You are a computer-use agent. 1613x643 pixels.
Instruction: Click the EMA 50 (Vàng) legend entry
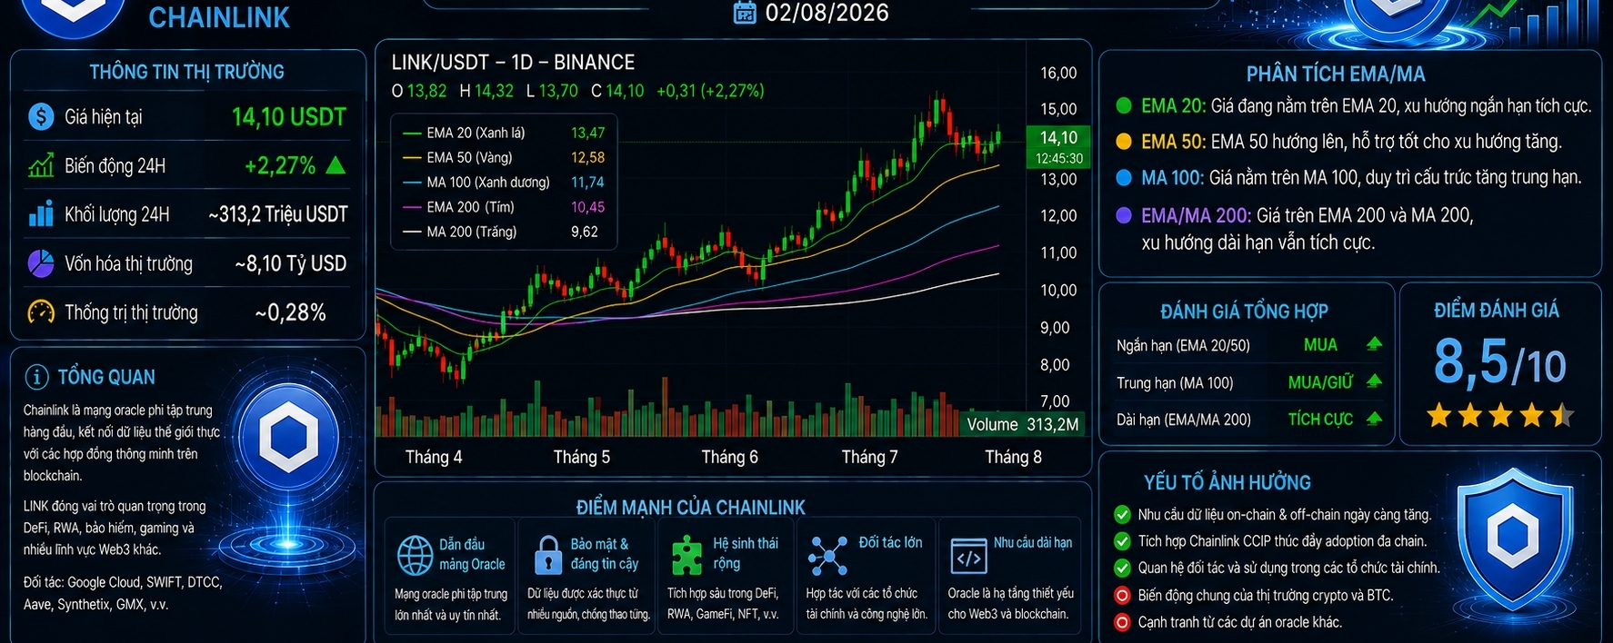504,157
